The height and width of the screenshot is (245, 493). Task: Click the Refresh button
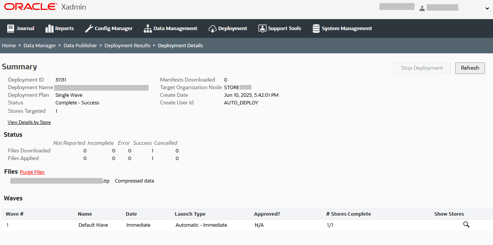coord(470,68)
